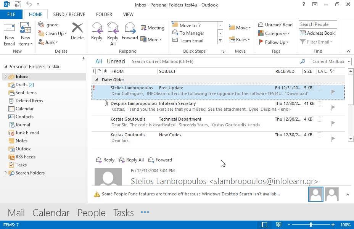The height and width of the screenshot is (229, 354).
Task: Delete the selected message
Action: 77,30
